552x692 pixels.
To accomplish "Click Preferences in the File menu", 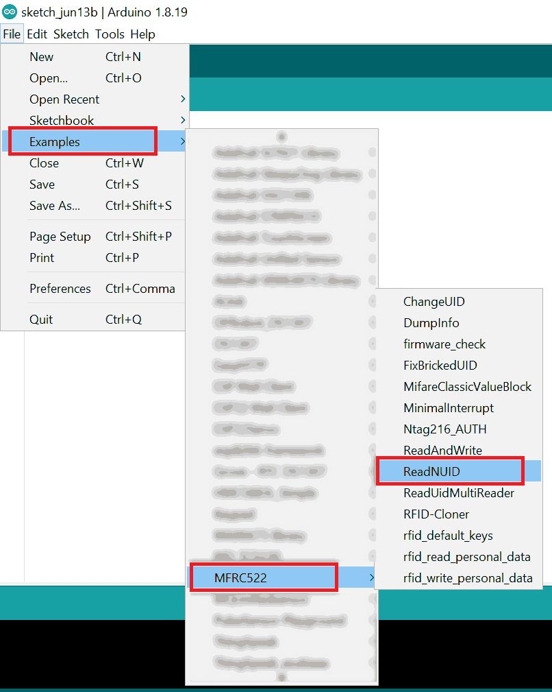I will pos(60,289).
